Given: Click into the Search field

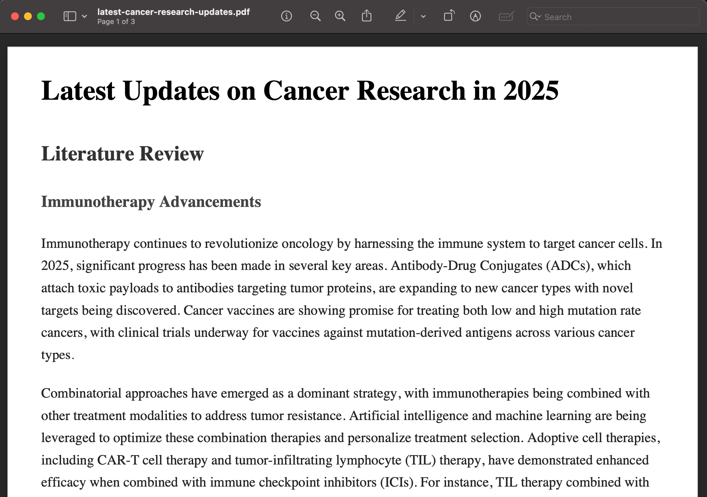Looking at the screenshot, I should pyautogui.click(x=613, y=16).
